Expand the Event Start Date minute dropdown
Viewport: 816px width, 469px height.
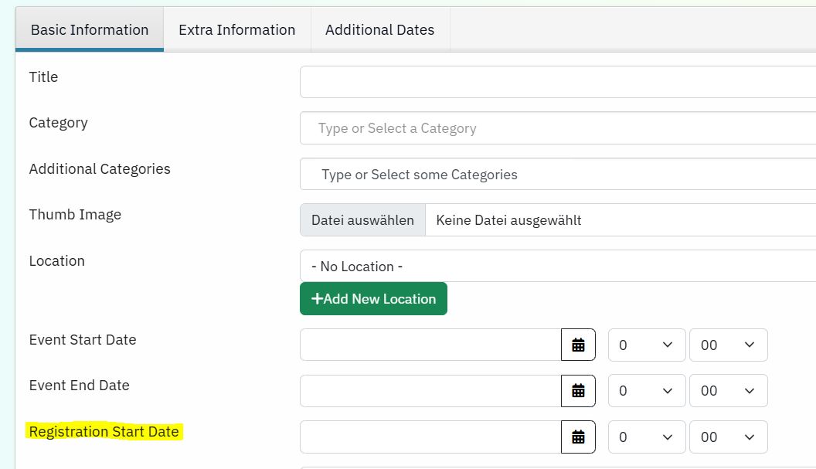(728, 345)
